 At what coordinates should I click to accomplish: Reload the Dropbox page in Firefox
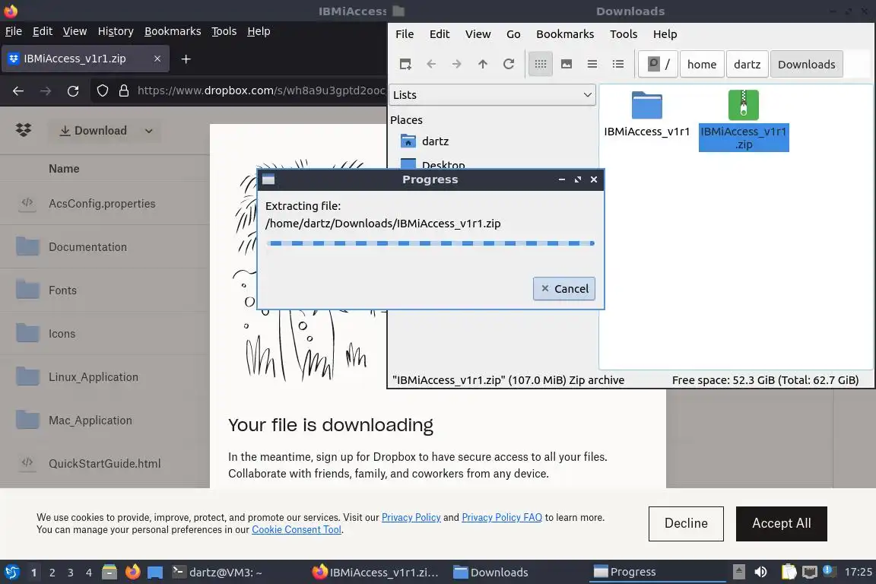pyautogui.click(x=73, y=90)
